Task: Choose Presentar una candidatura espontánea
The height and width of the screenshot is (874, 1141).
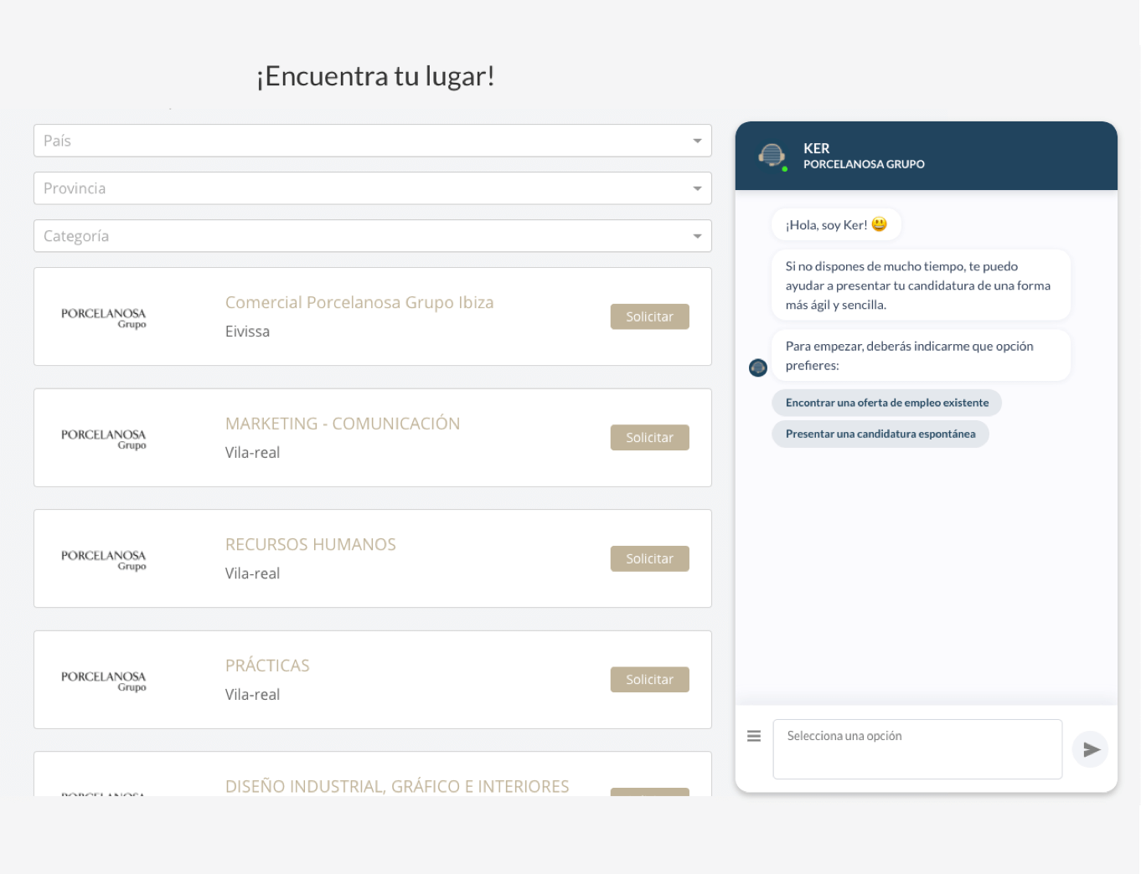Action: [x=880, y=434]
